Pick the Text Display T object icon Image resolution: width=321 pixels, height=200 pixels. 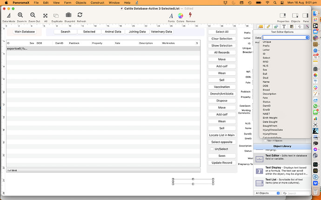[x=260, y=171]
